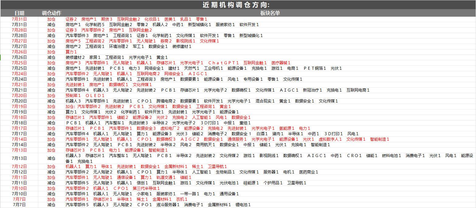Click "化妆品 1" in the 7月31日 加仓 row

pyautogui.click(x=152, y=19)
